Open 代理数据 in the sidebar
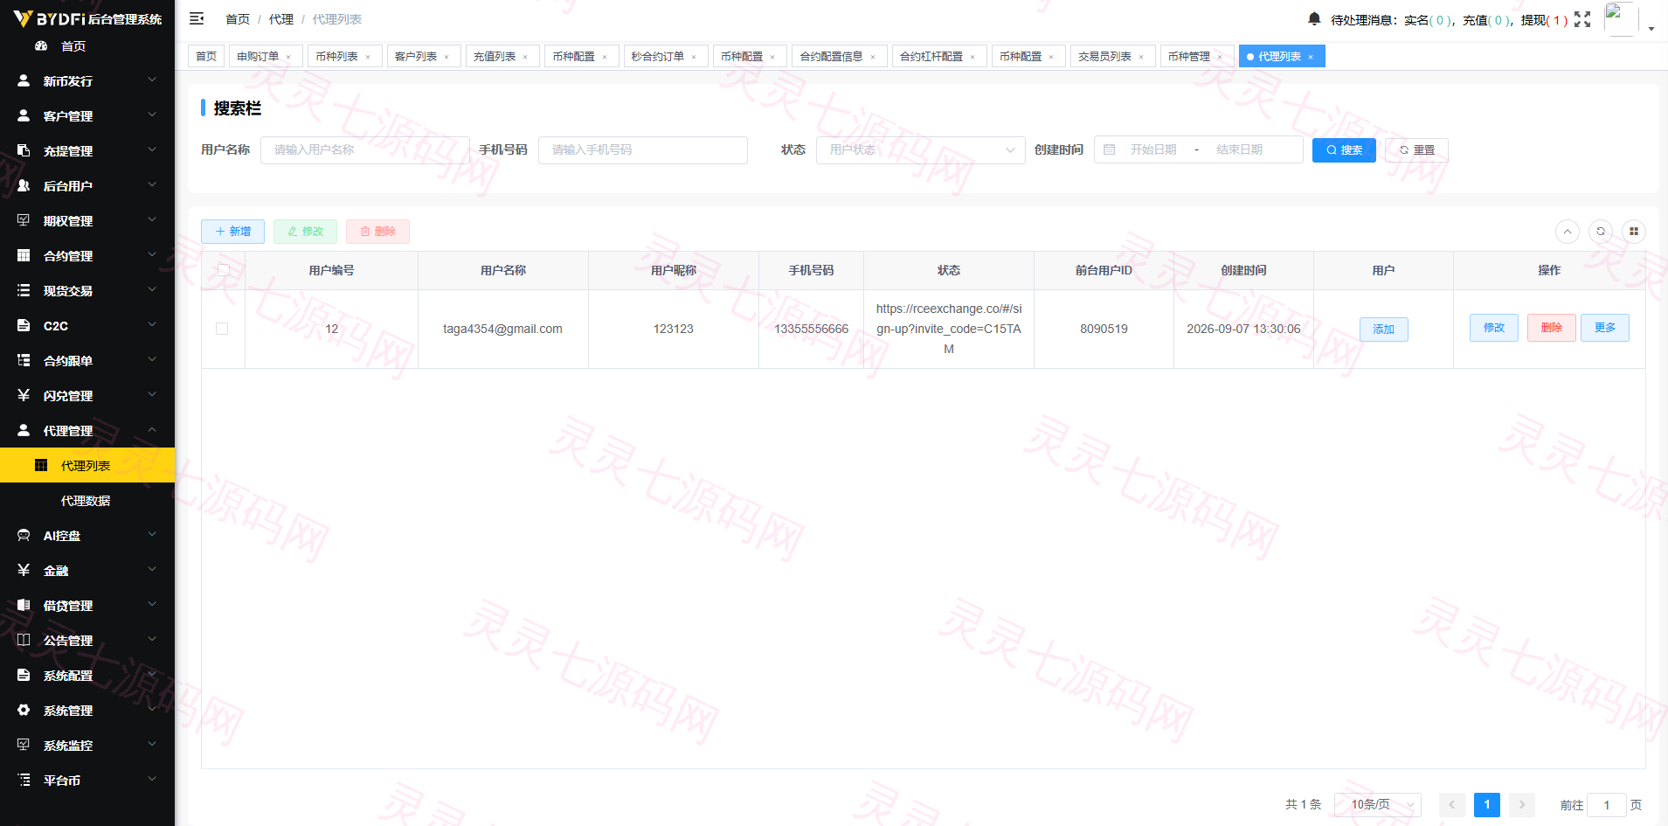 click(x=87, y=500)
